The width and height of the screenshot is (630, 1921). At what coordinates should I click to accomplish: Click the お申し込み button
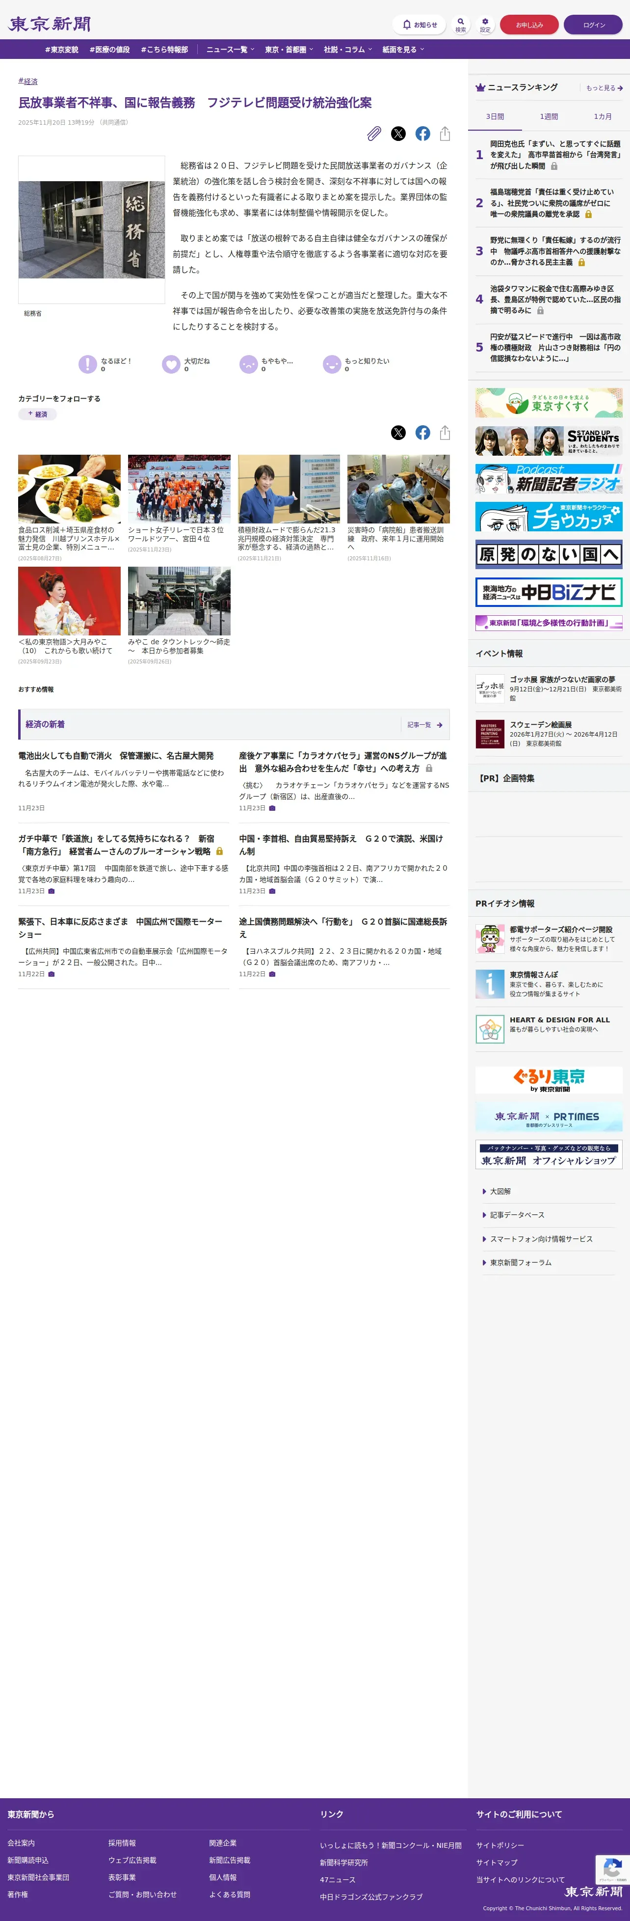(x=529, y=25)
